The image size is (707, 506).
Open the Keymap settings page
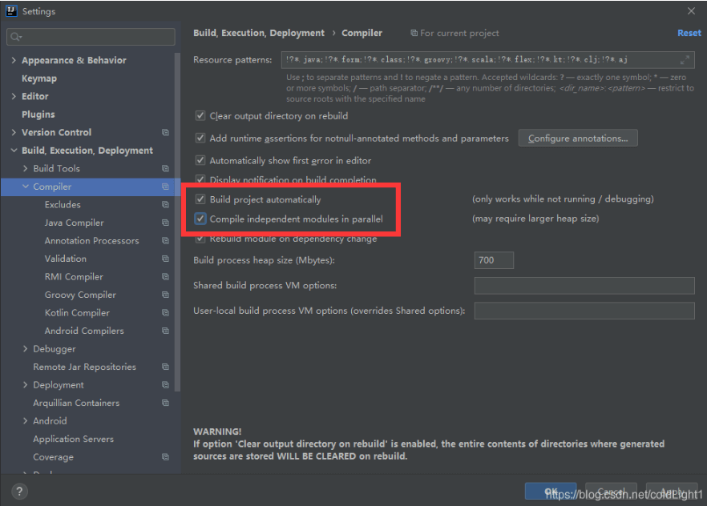pyautogui.click(x=39, y=78)
